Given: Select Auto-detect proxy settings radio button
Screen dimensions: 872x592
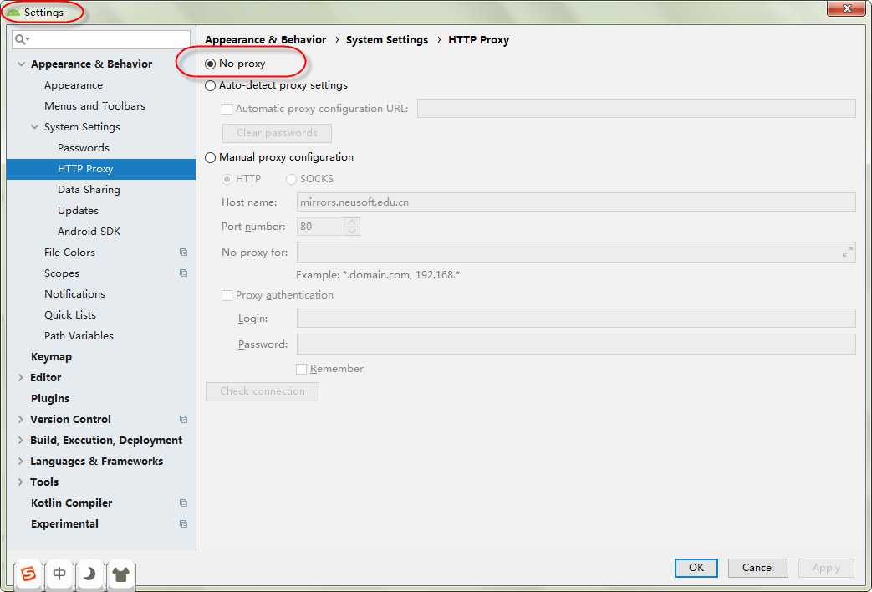Looking at the screenshot, I should [211, 85].
